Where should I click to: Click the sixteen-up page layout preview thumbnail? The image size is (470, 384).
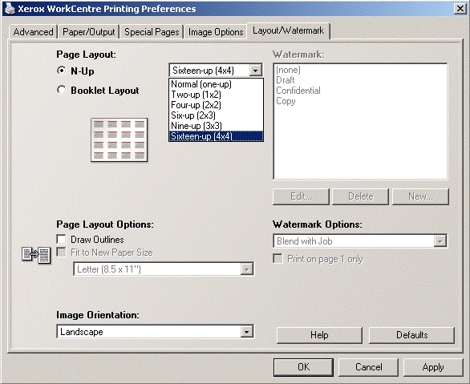pyautogui.click(x=119, y=139)
